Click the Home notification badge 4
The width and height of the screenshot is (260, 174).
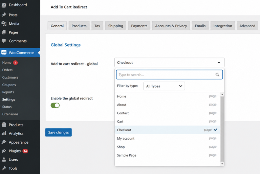coord(16,63)
